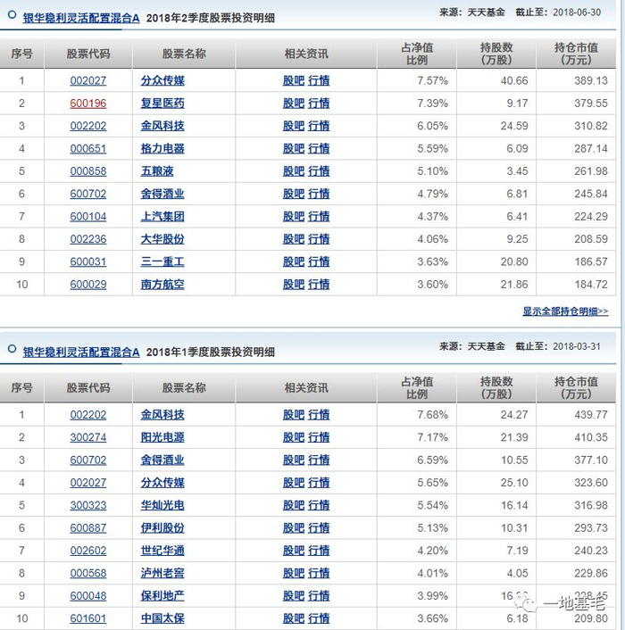Screen dimensions: 625x630
Task: Open stock name 舍得酒业 in Q2 table
Action: [162, 194]
